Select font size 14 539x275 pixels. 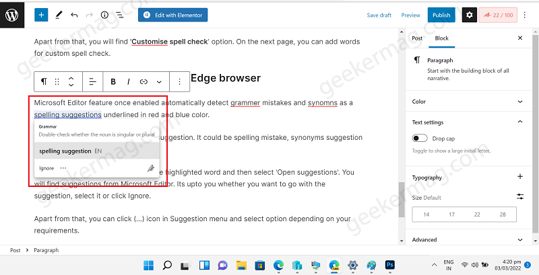(x=426, y=214)
